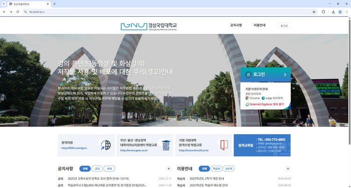Click the 로그인 button in header
Screen dimensions: 351x188
(x=284, y=26)
